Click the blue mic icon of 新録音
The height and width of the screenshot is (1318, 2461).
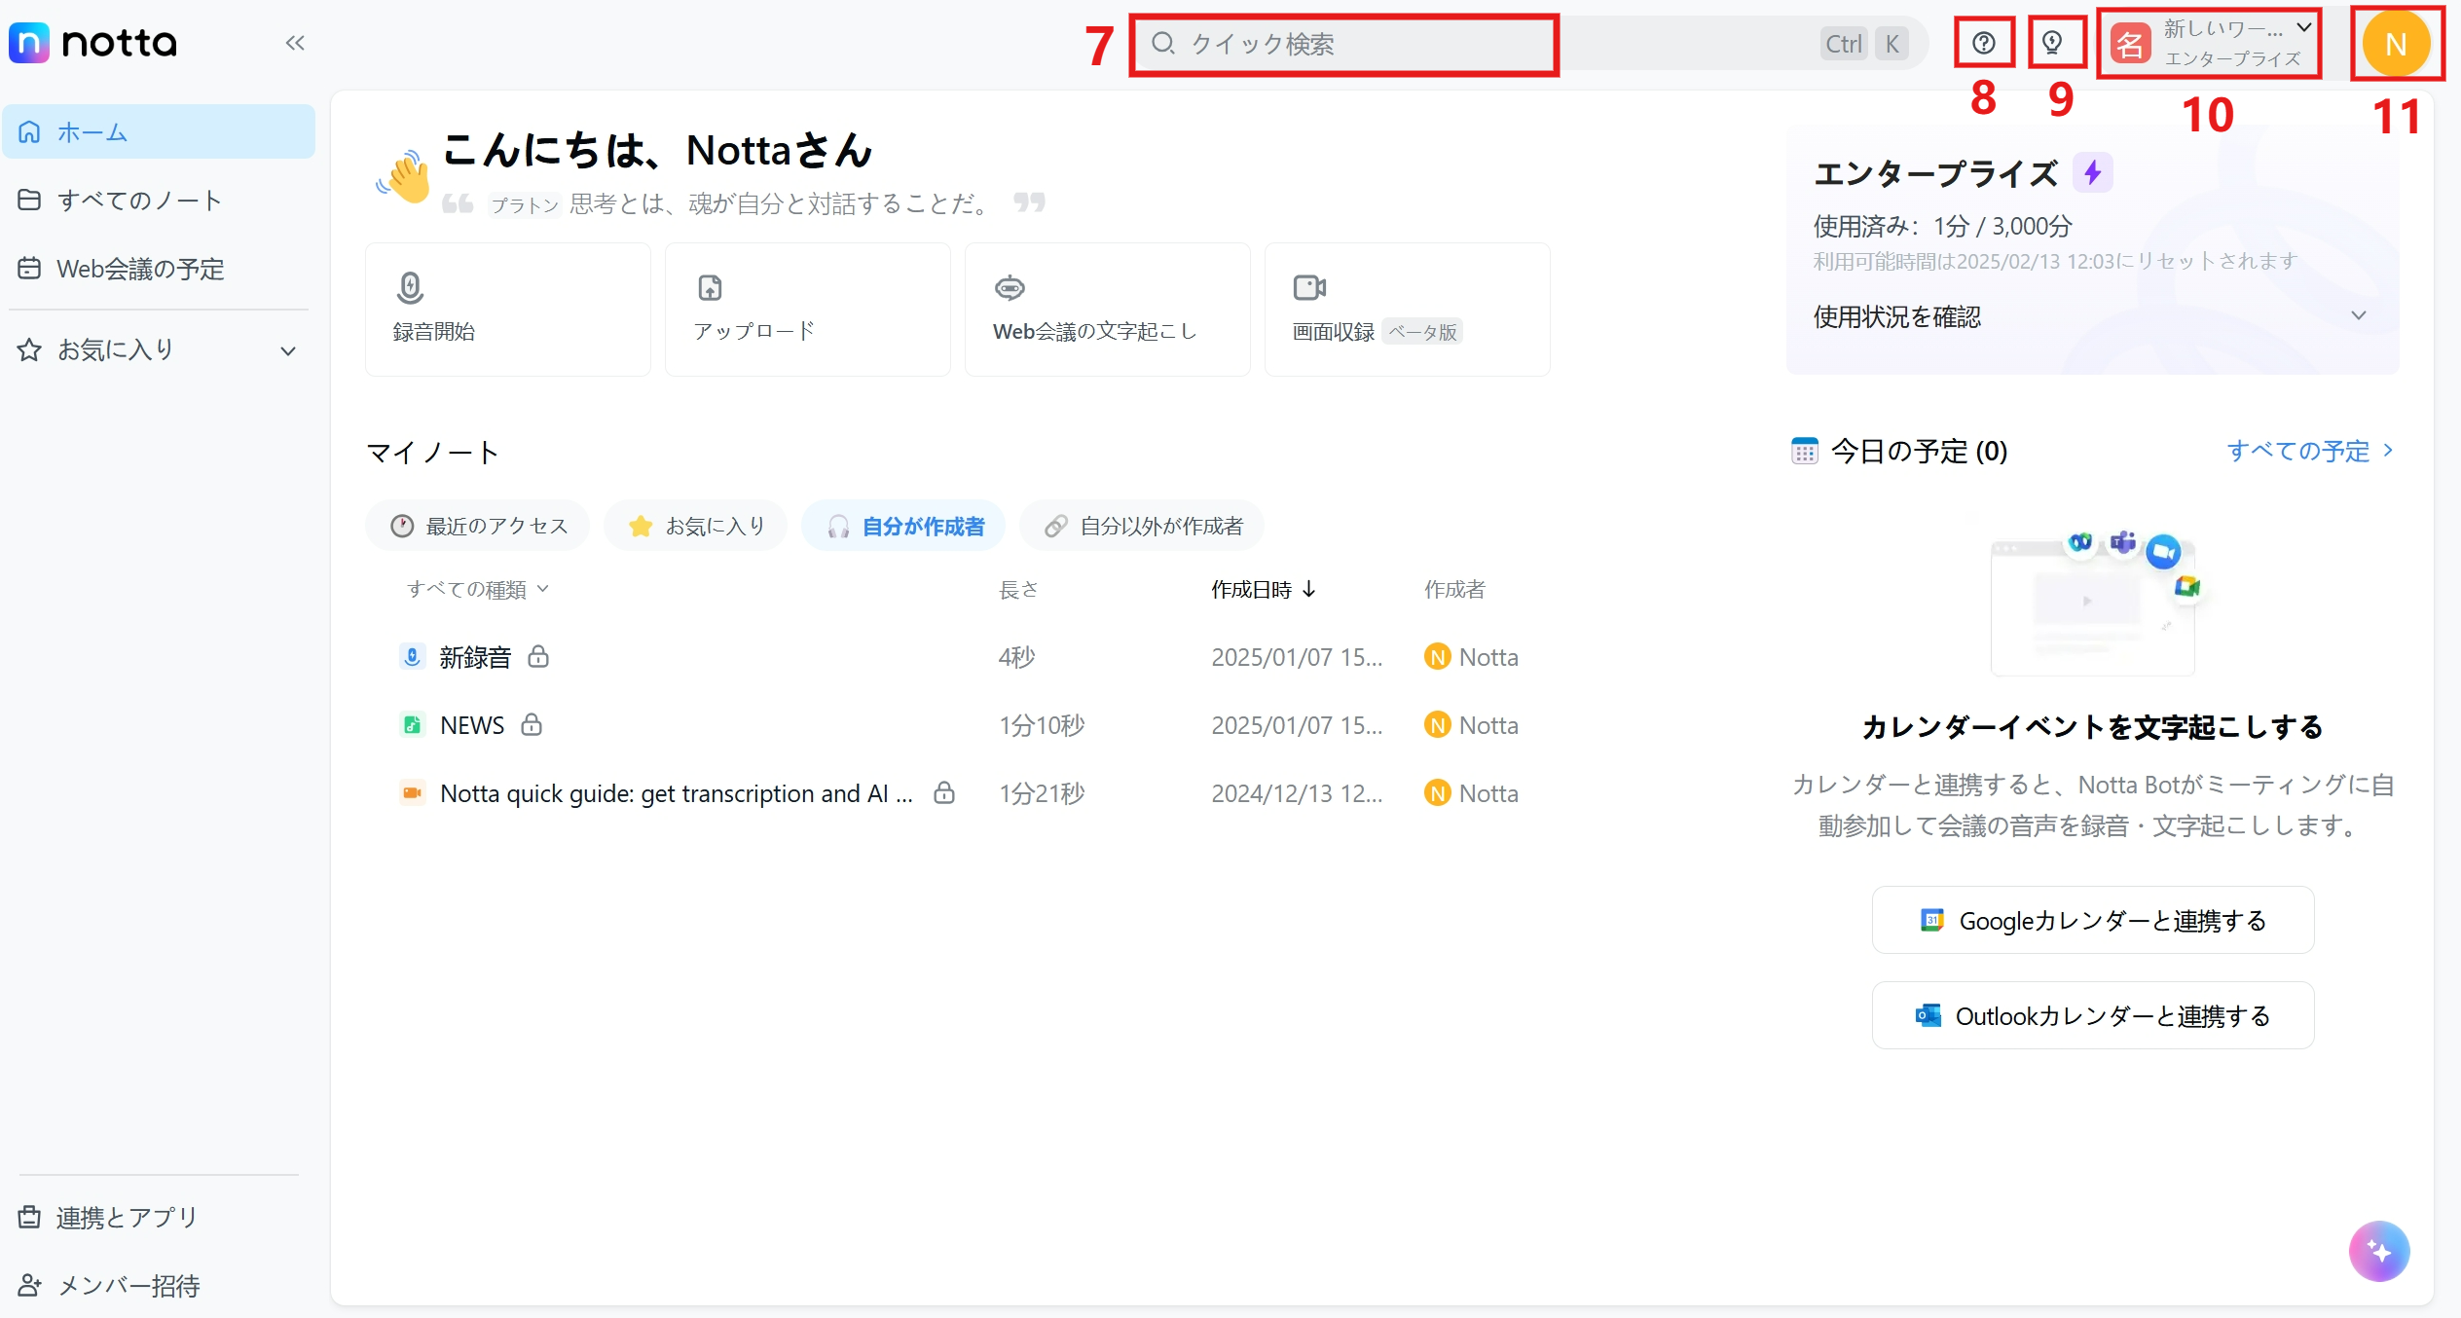(413, 656)
